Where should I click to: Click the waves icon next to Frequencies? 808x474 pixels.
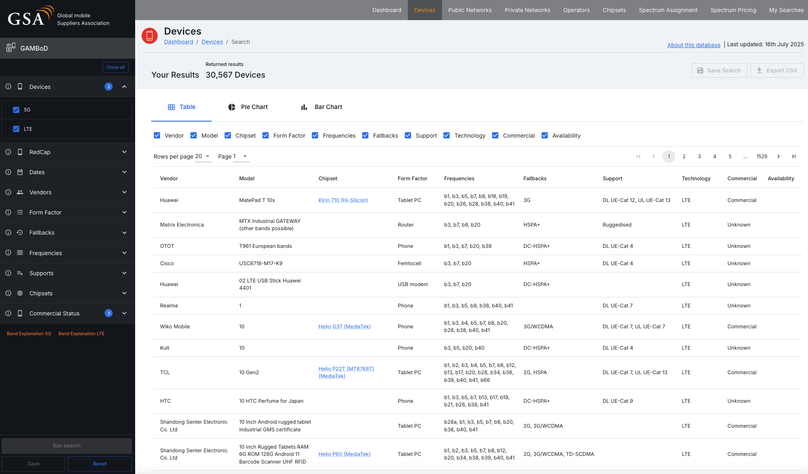pos(20,253)
